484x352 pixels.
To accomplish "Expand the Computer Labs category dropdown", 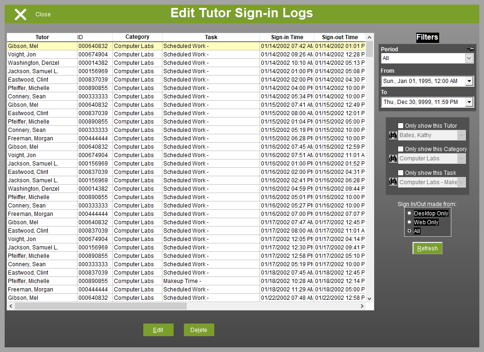I will click(461, 159).
